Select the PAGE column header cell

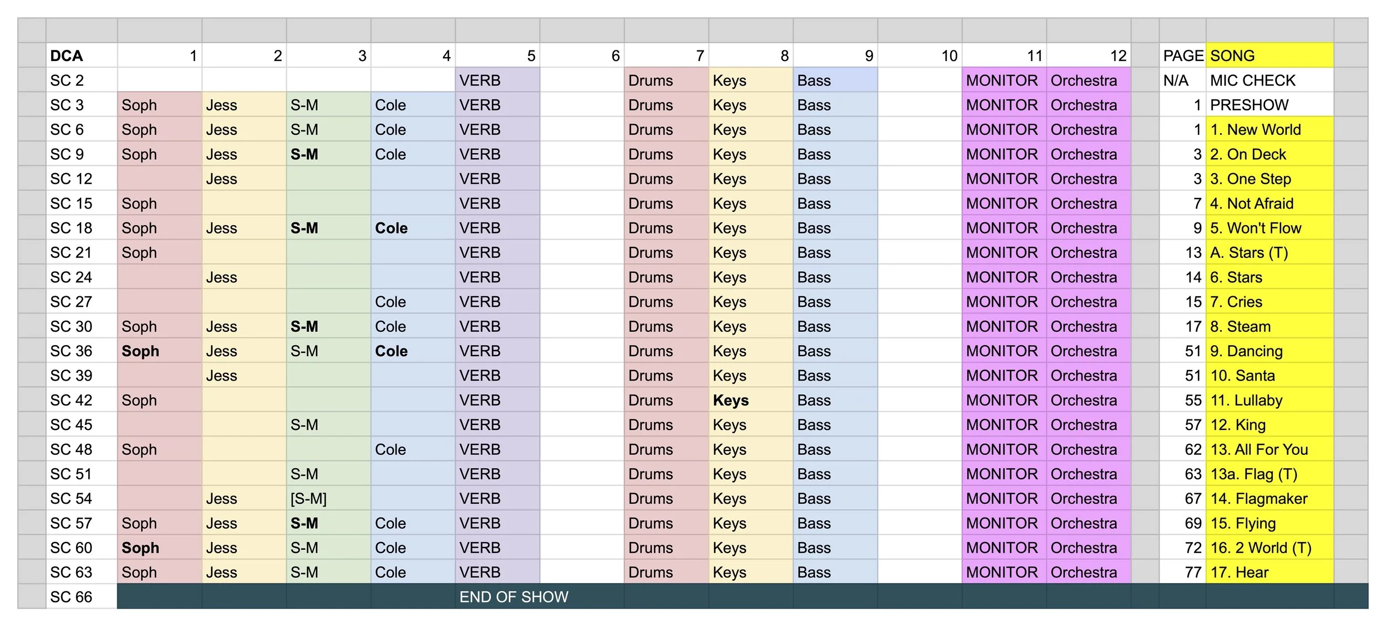point(1182,55)
